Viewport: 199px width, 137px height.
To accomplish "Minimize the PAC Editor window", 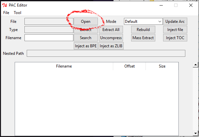I will pos(161,5).
